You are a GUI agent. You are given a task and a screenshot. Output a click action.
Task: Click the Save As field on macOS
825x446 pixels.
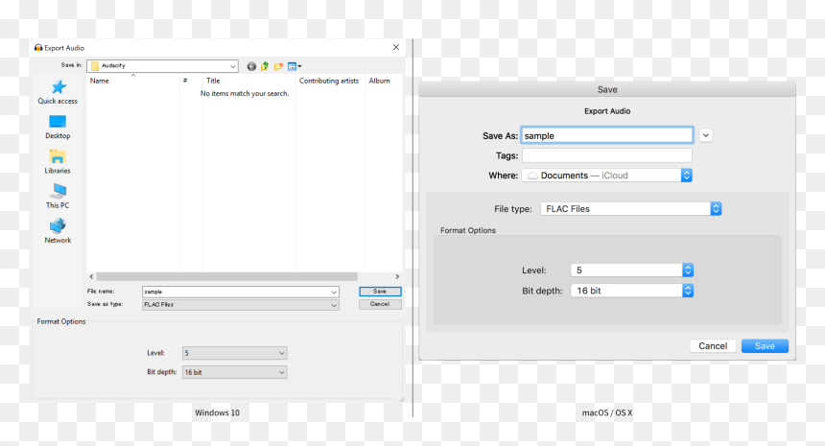(x=607, y=135)
